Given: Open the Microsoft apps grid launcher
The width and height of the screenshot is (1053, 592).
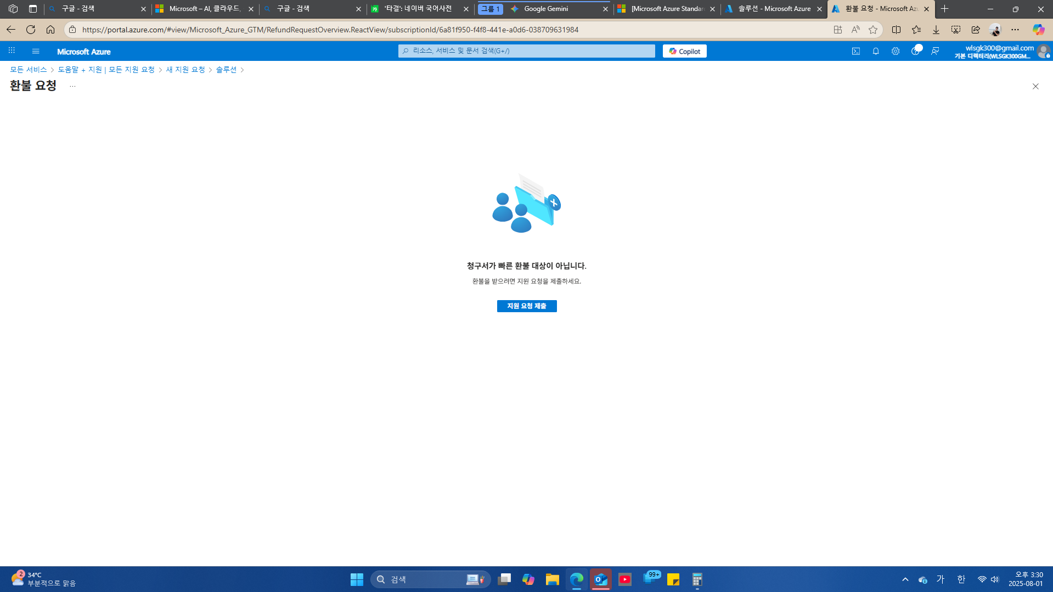Looking at the screenshot, I should pyautogui.click(x=12, y=51).
